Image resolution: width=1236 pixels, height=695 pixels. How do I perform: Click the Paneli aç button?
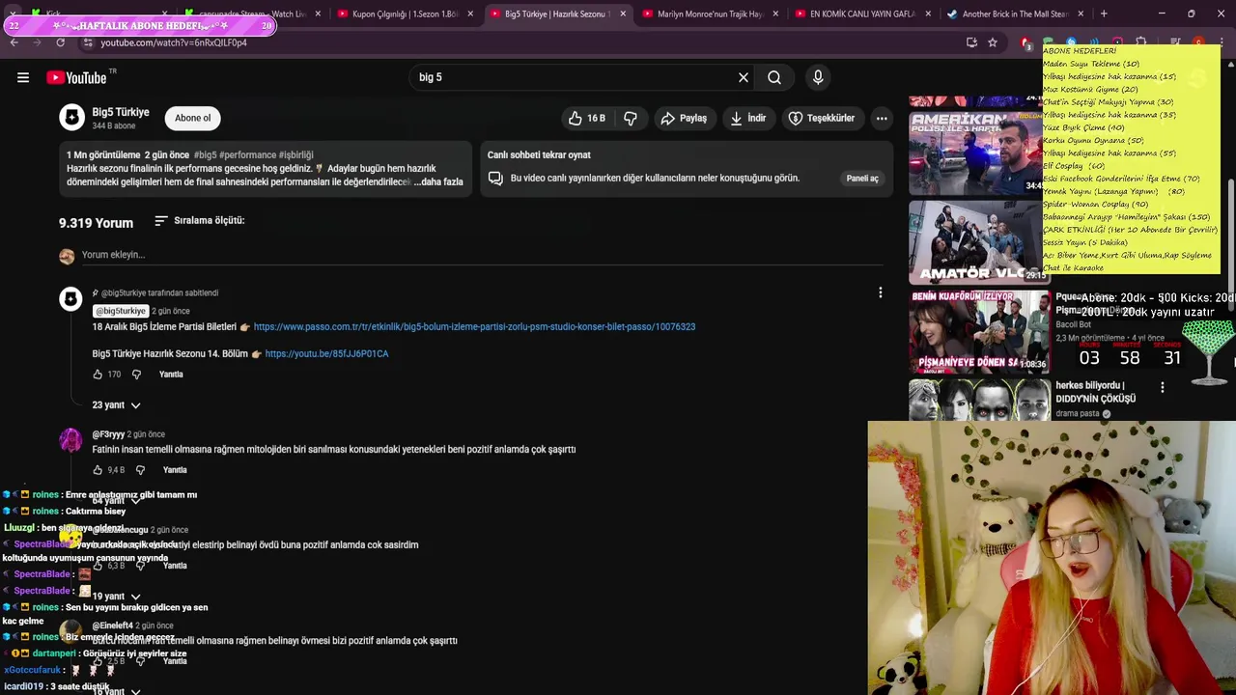[862, 178]
